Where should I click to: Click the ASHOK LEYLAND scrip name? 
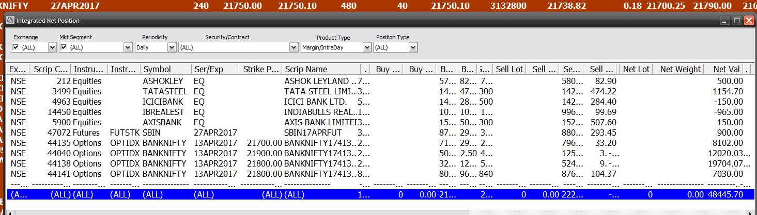[x=320, y=81]
